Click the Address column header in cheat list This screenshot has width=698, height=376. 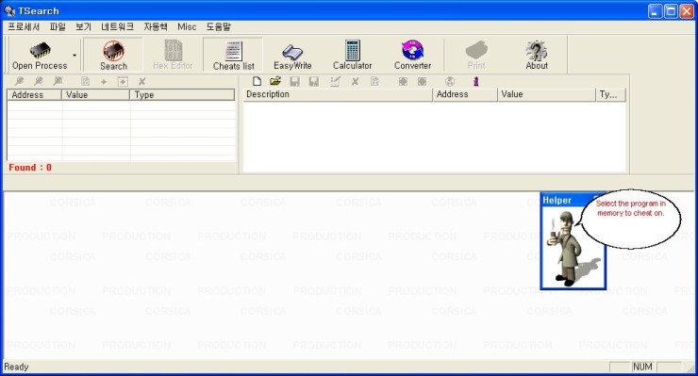(465, 94)
